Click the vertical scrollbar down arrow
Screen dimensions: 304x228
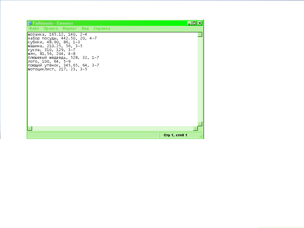pyautogui.click(x=200, y=124)
